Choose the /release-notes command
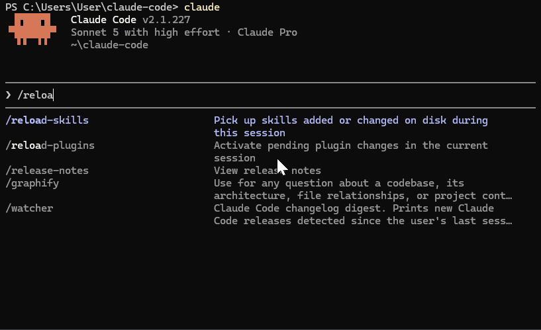The height and width of the screenshot is (330, 541). (47, 171)
